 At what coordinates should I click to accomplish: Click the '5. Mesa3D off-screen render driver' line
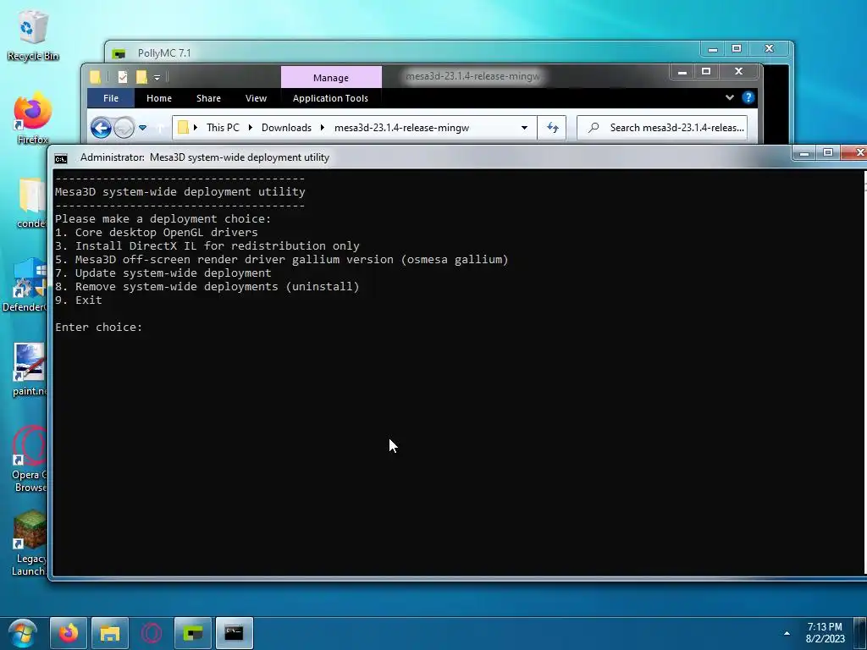[x=281, y=260]
